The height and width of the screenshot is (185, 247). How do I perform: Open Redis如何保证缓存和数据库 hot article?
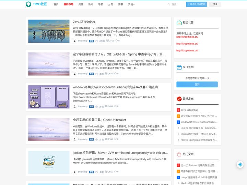coord(199,183)
